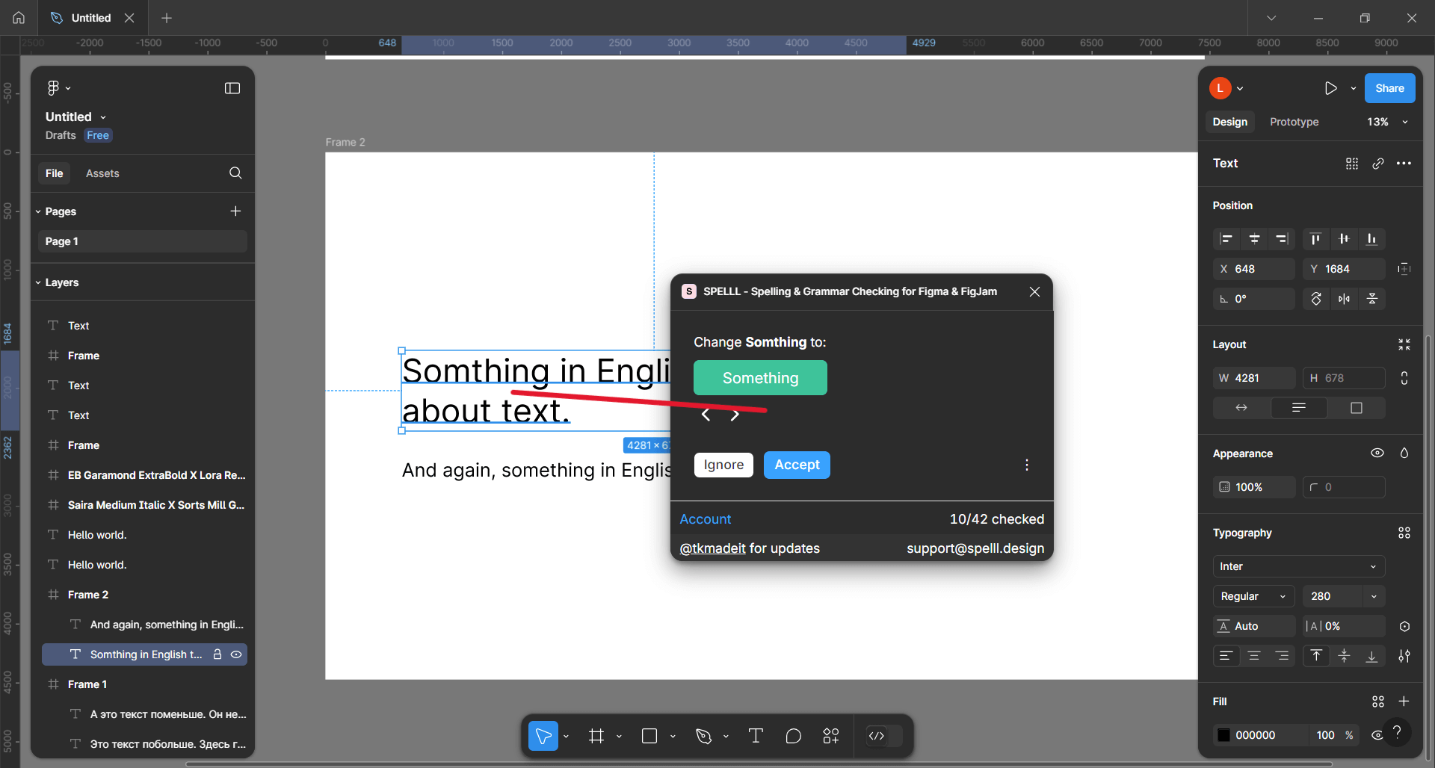Click the black fill color swatch
Viewport: 1435px width, 768px height.
[1223, 735]
